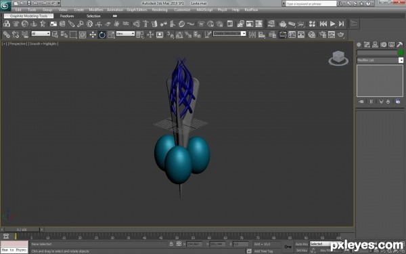
Task: Toggle the Percent Snap icon
Action: [188, 35]
